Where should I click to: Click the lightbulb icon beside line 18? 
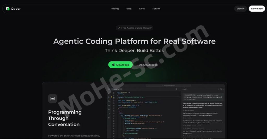[x=112, y=97]
